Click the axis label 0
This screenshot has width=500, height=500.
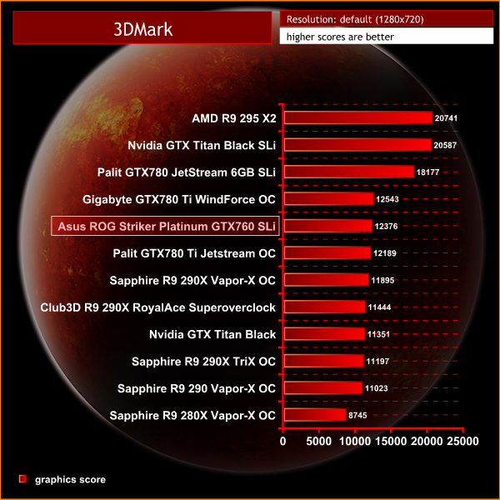282,442
